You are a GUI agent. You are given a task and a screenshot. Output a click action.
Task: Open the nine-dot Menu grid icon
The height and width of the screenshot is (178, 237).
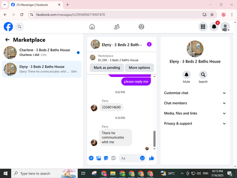(203, 27)
